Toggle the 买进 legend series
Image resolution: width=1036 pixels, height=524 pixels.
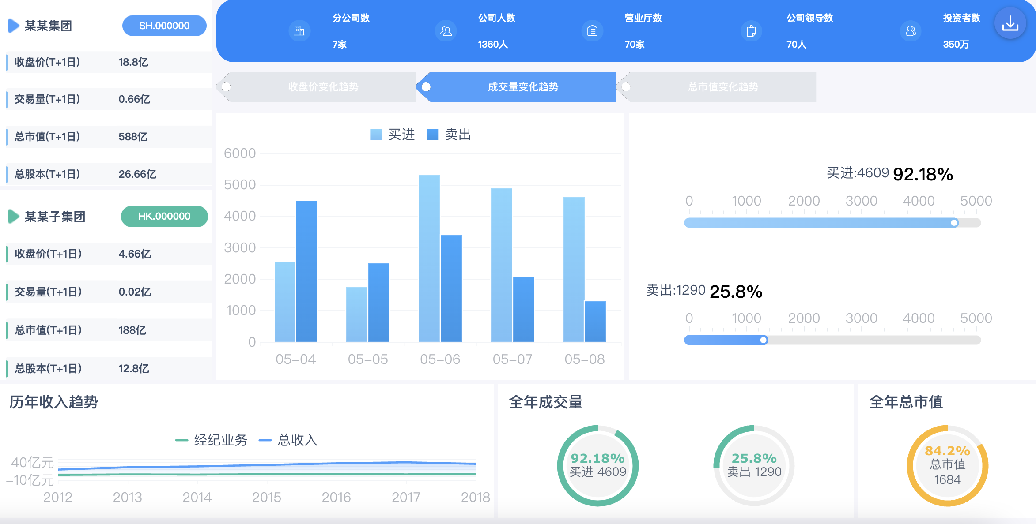393,134
